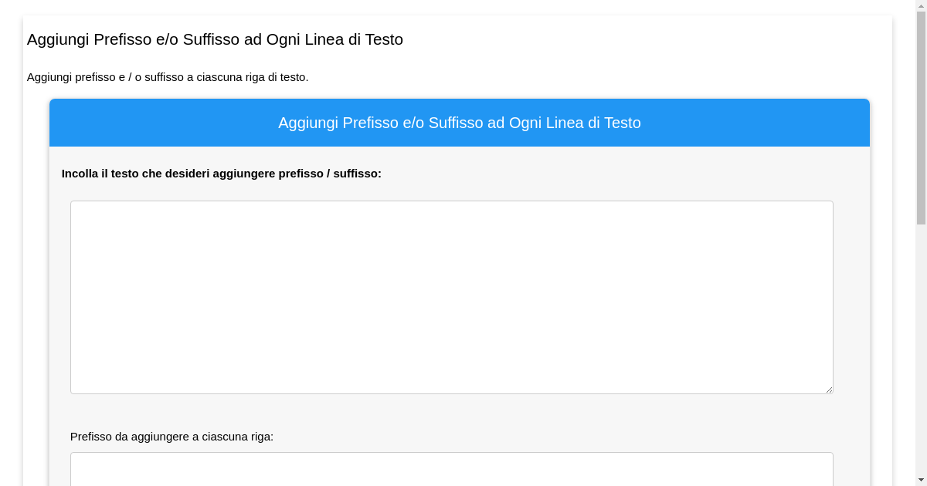Click the heading inside the blue banner

coord(460,123)
